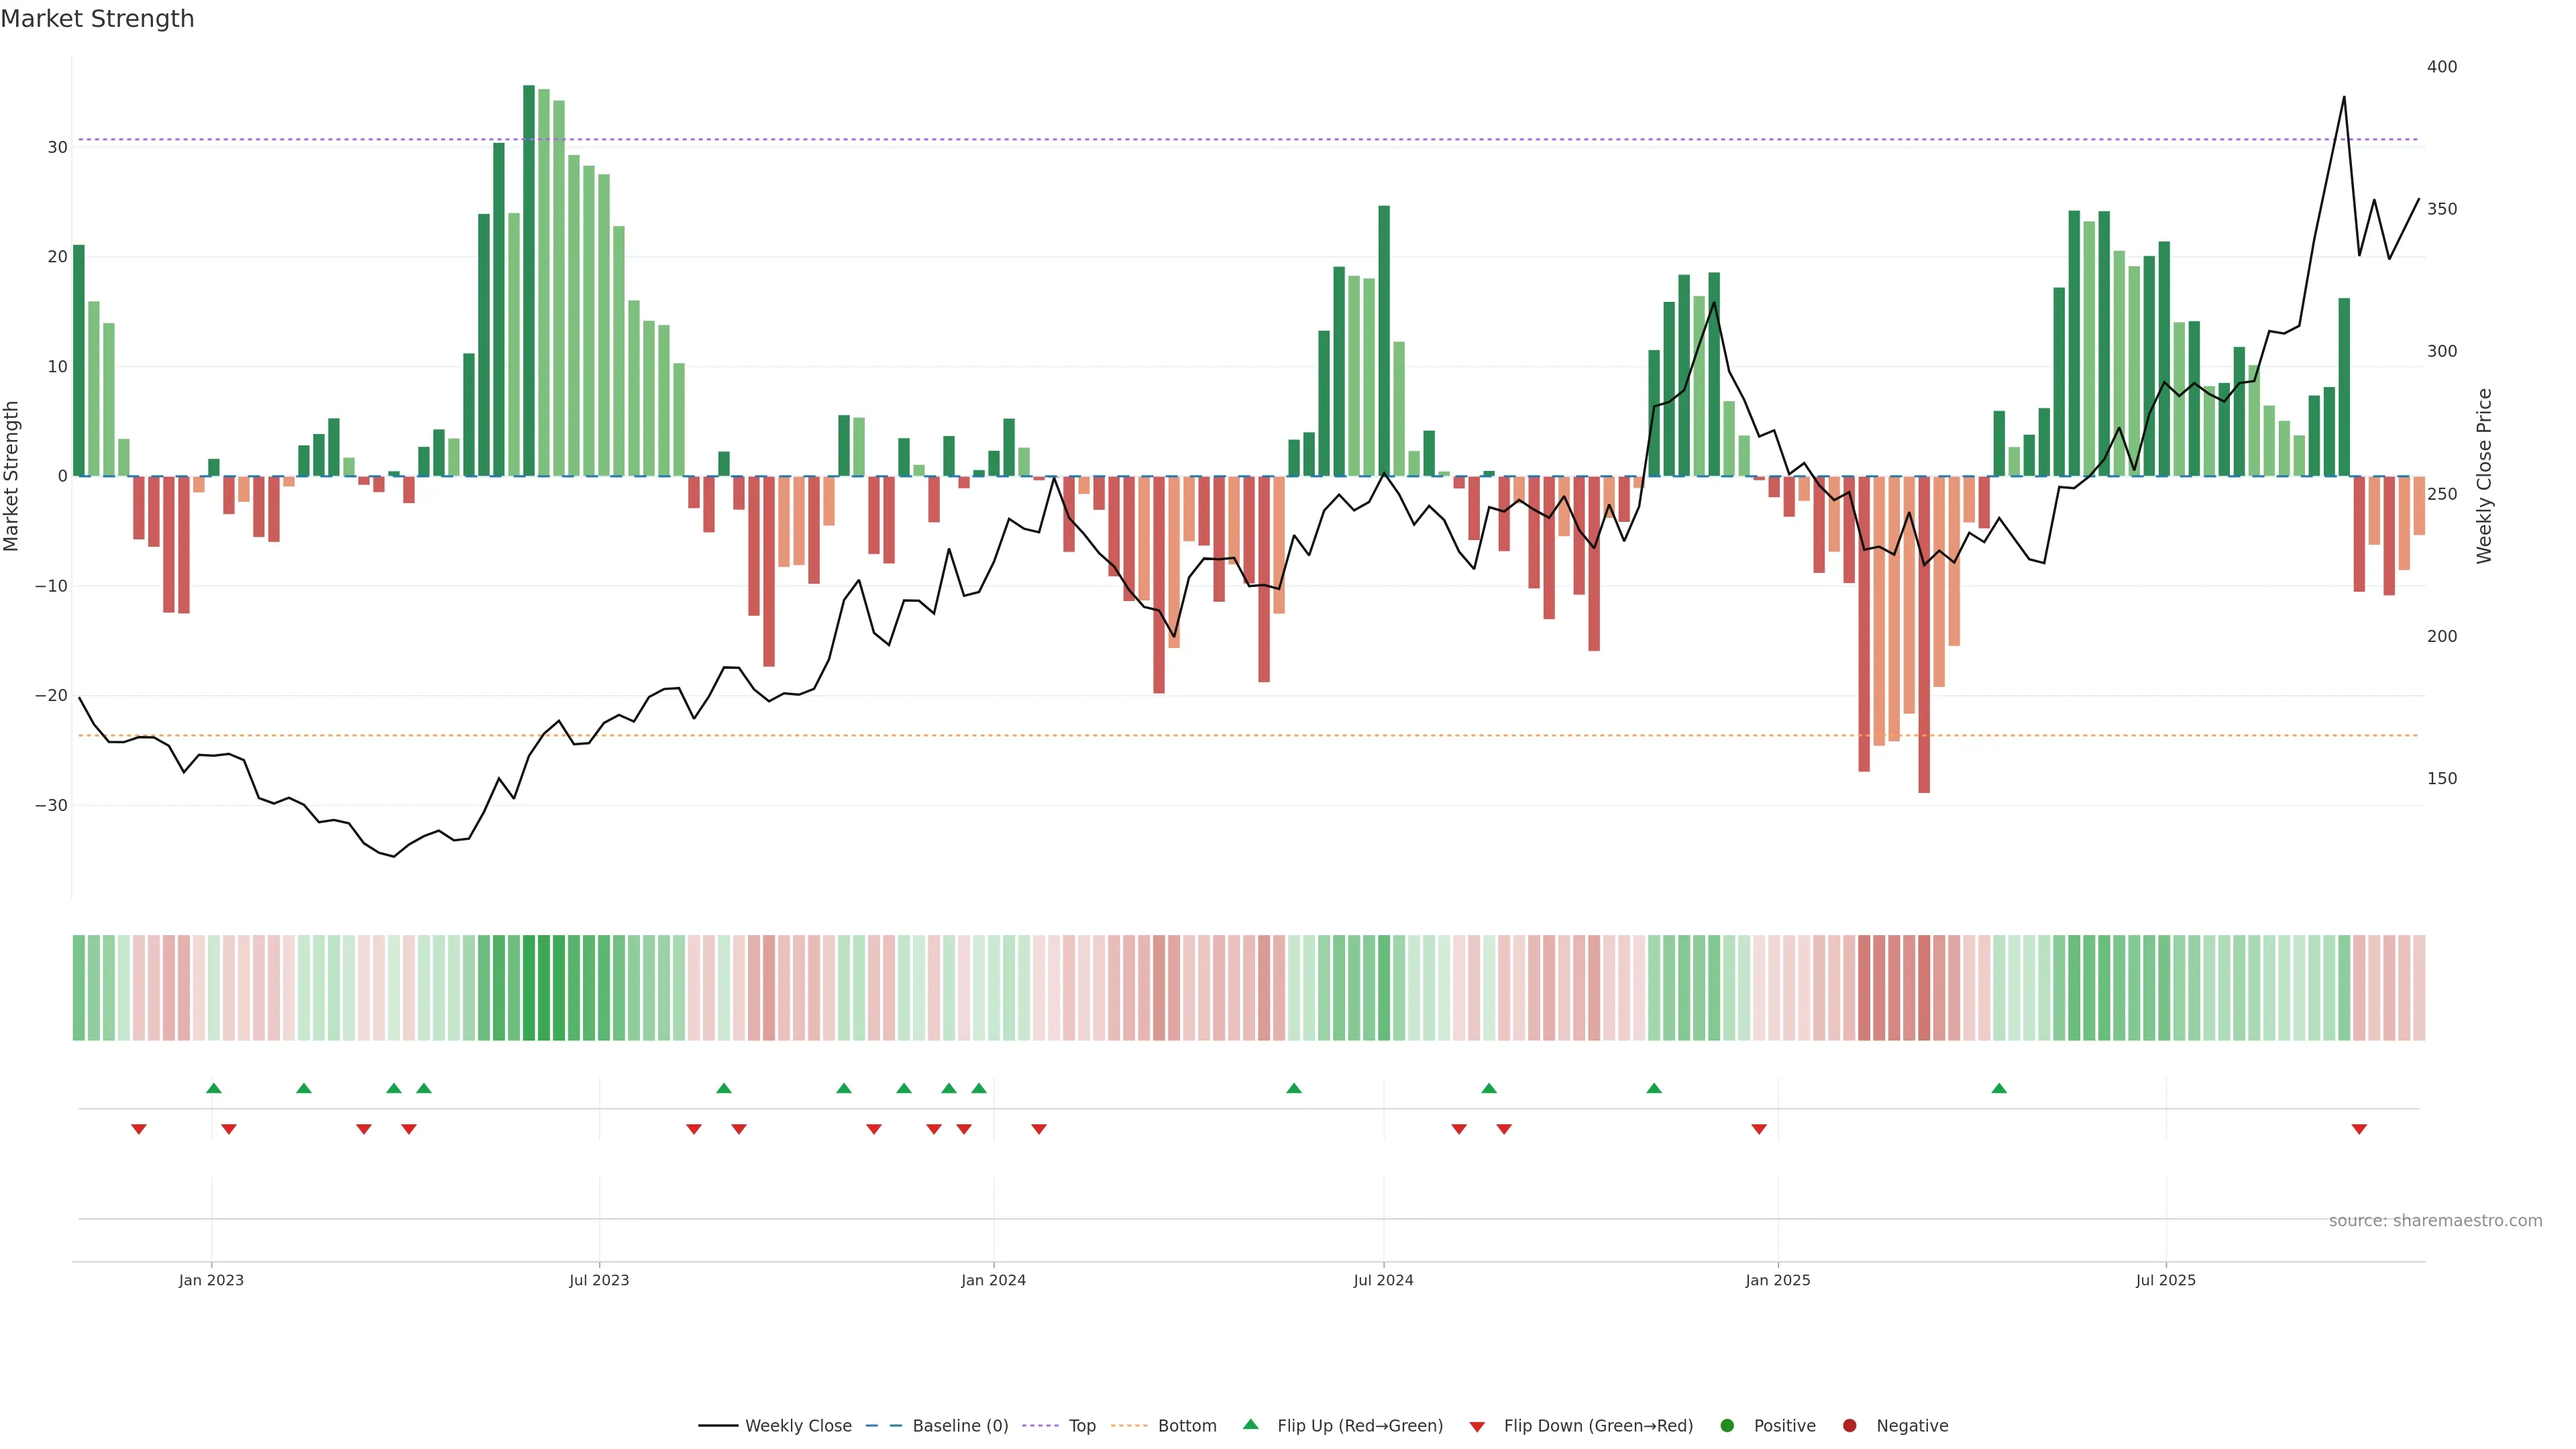Click the Jul 2023 x-axis label
This screenshot has height=1449, width=2576.
599,1280
